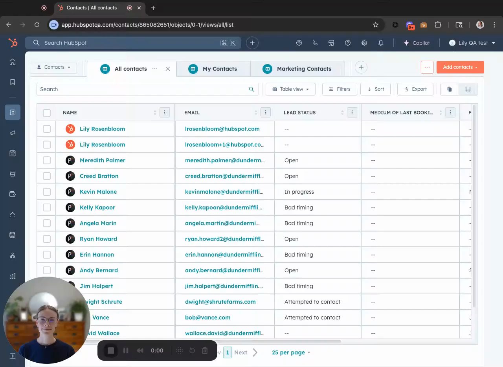The height and width of the screenshot is (367, 503).
Task: Click the save view disk icon
Action: [x=468, y=89]
